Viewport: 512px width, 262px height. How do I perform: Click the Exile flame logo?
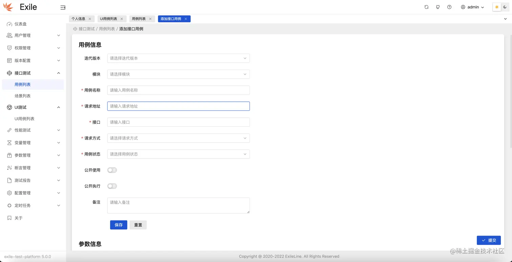point(8,7)
